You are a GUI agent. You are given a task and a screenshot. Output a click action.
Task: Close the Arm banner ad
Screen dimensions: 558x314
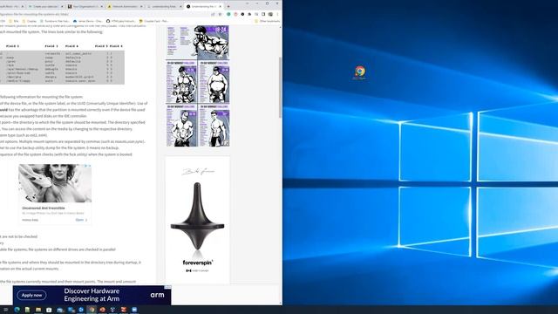coord(169,287)
